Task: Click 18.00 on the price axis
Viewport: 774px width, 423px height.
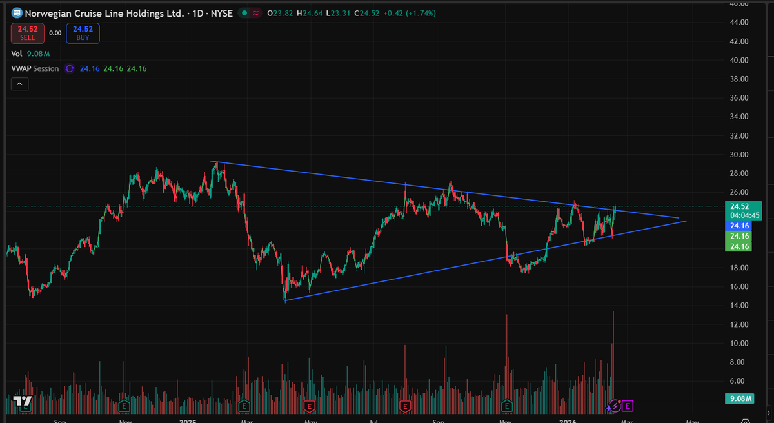Action: [739, 268]
